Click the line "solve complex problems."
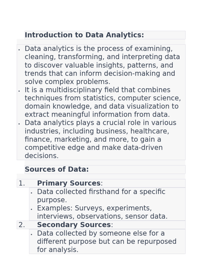Screen dimensions: 210x280 [68, 82]
